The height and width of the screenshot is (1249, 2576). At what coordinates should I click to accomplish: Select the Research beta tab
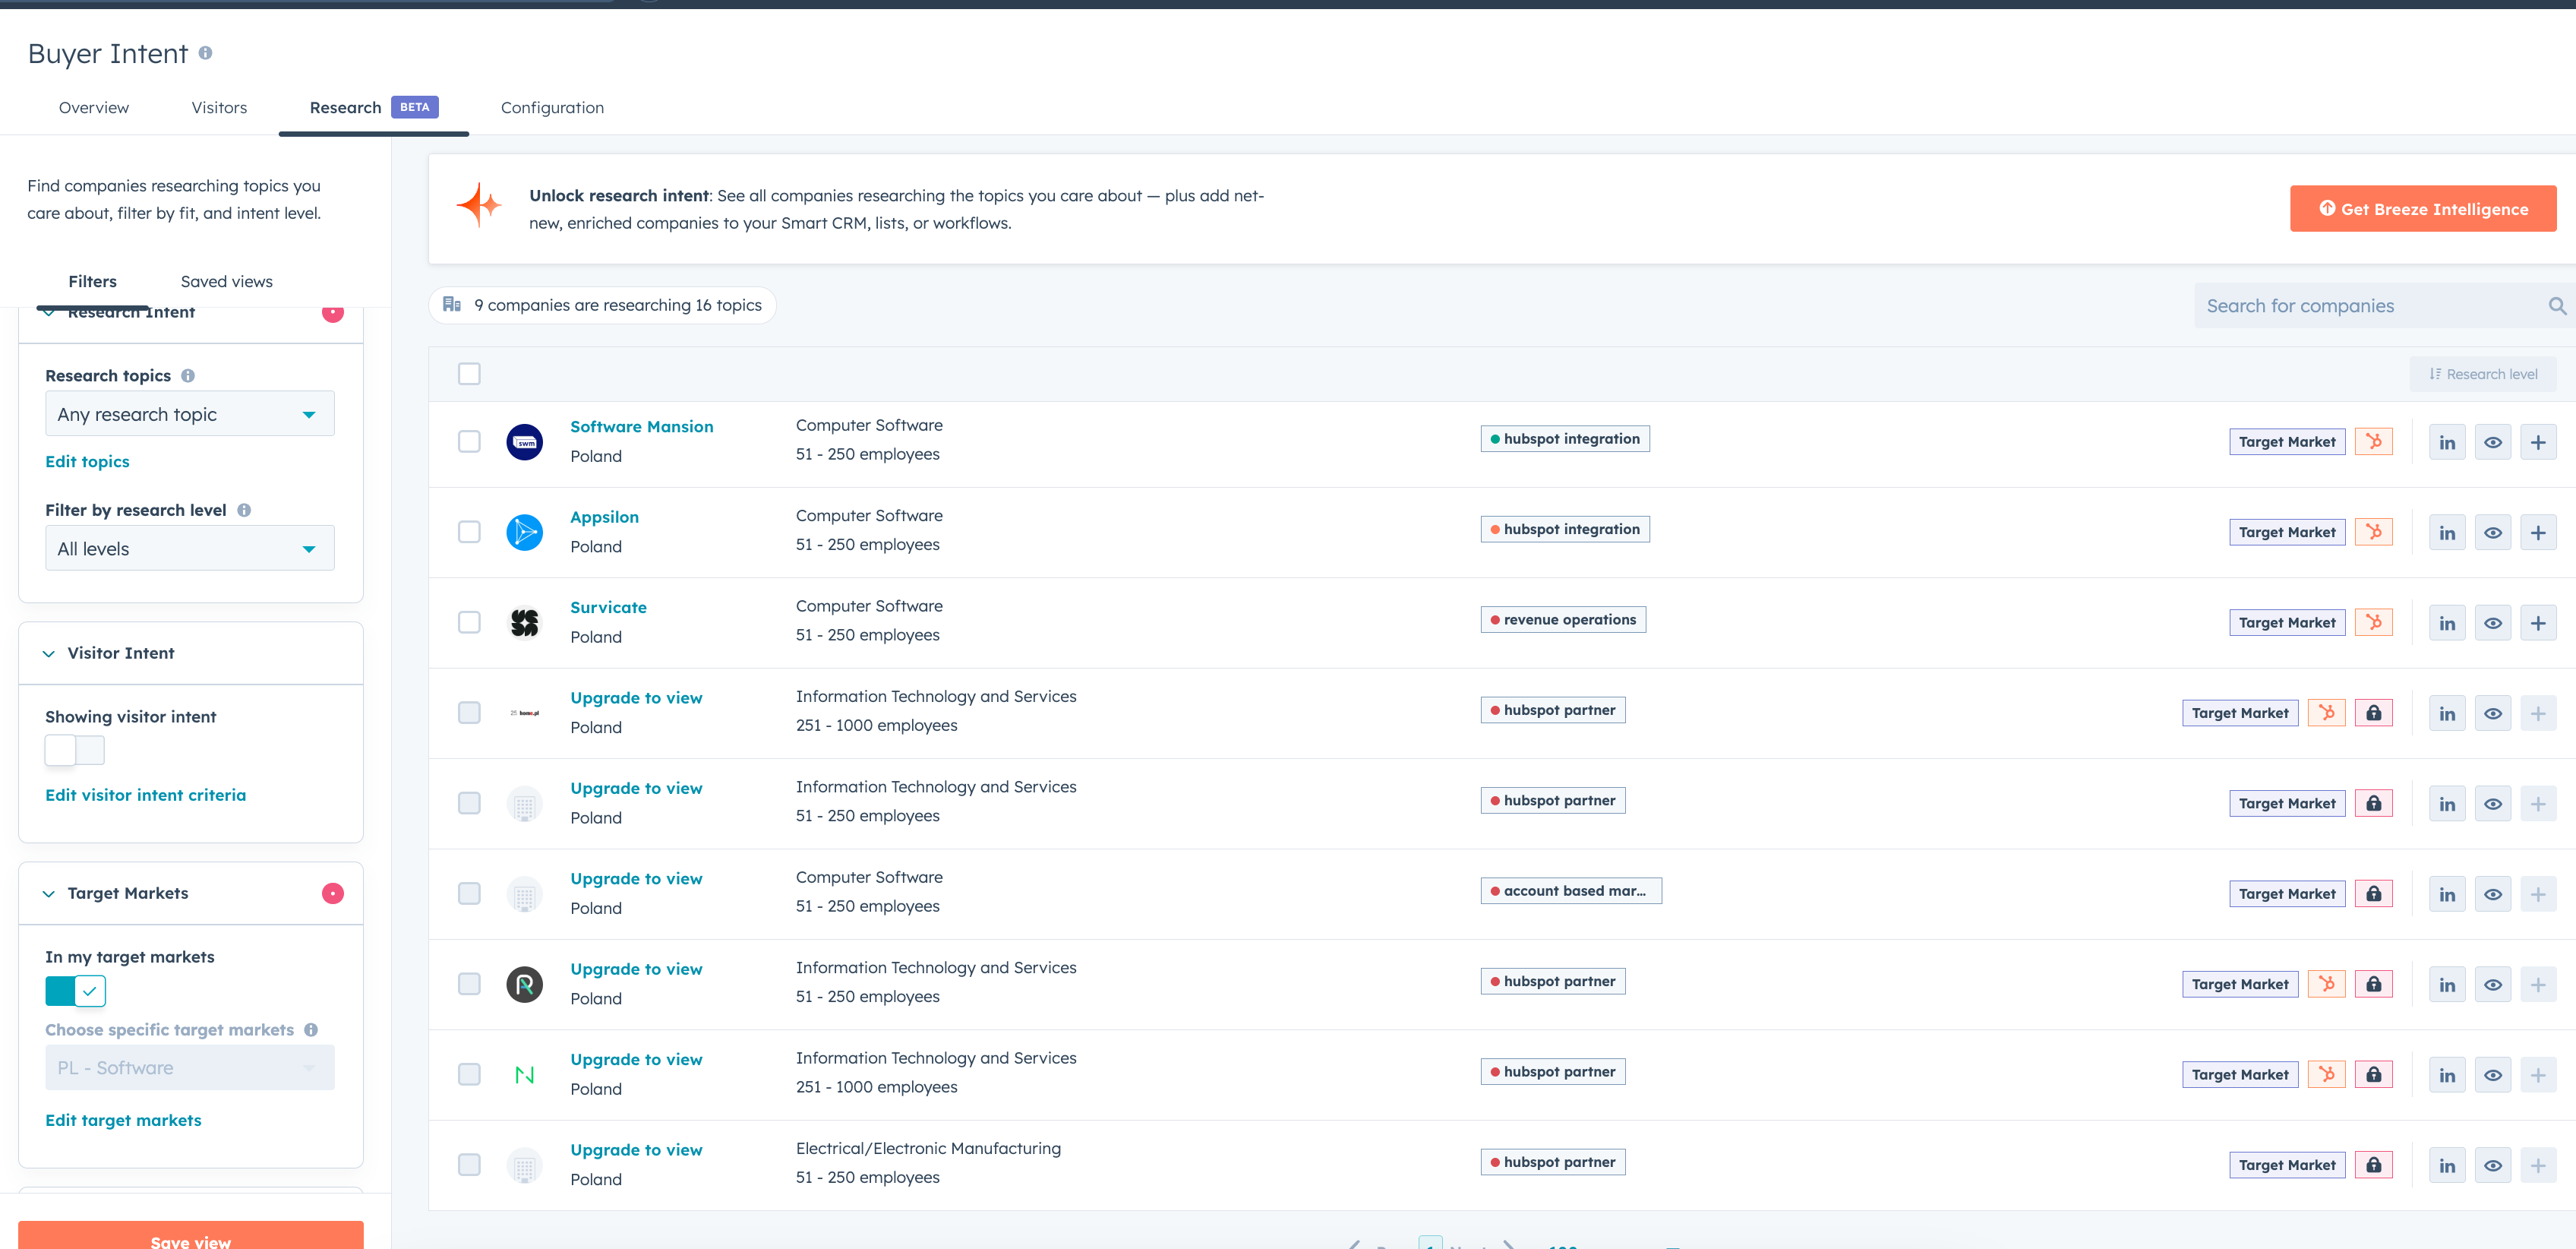tap(373, 108)
